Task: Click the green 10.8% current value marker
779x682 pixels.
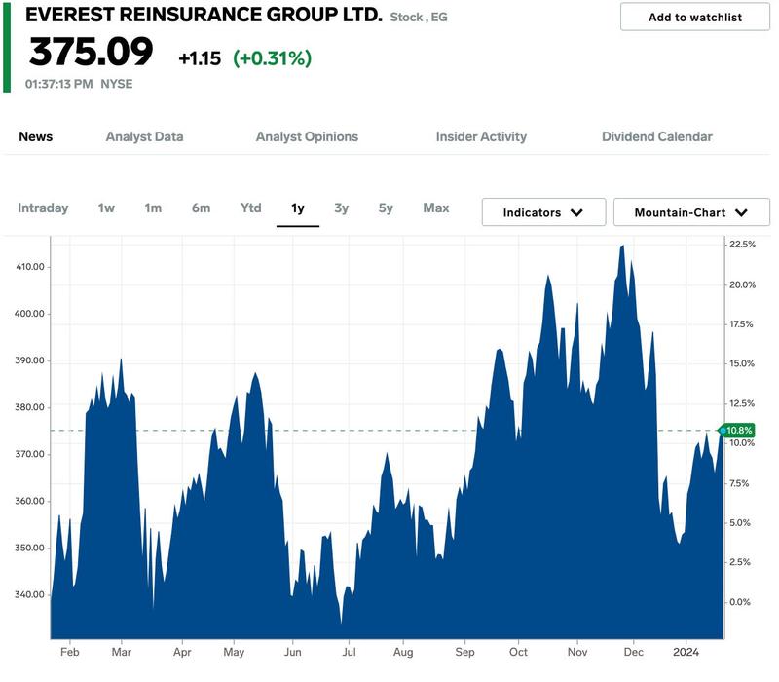Action: click(737, 430)
